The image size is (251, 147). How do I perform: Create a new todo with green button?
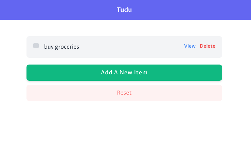[x=124, y=73]
